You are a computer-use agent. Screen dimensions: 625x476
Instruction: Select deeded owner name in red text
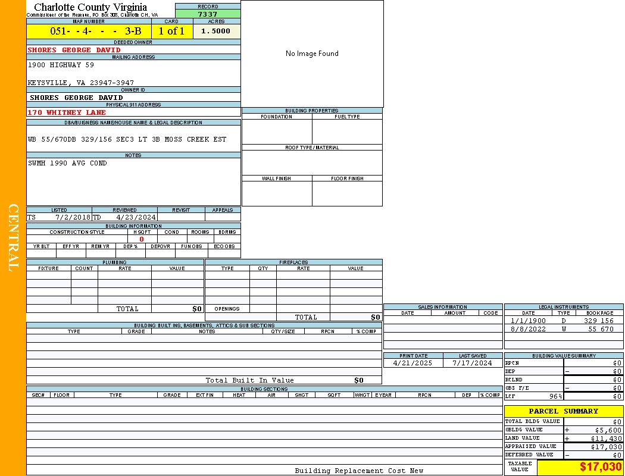(74, 50)
